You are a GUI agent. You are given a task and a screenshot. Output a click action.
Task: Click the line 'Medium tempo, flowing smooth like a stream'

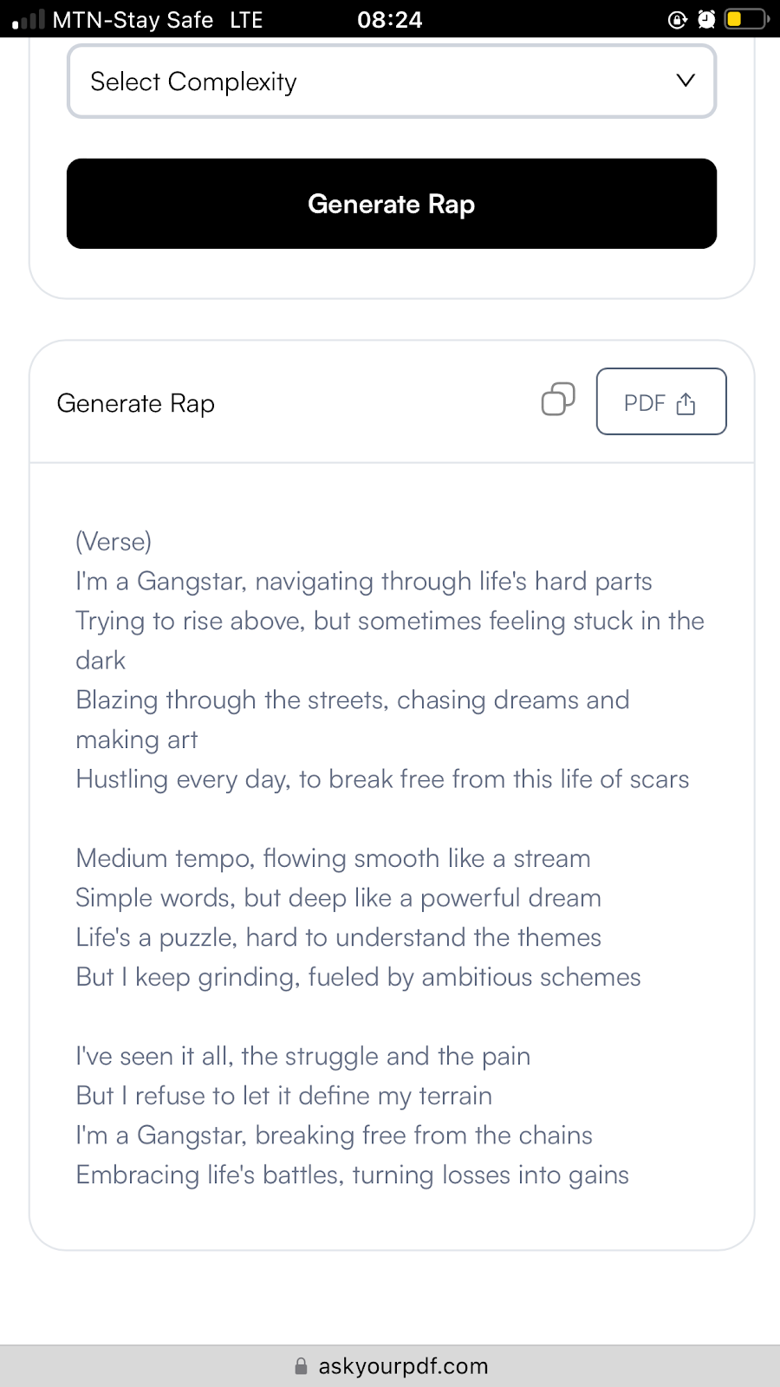[334, 858]
